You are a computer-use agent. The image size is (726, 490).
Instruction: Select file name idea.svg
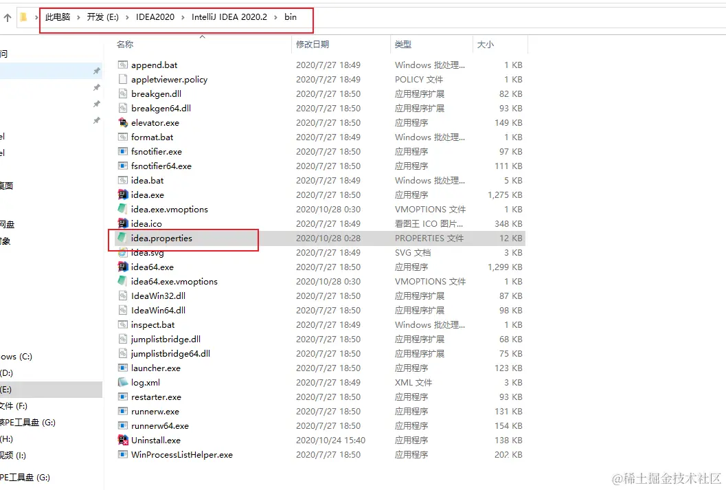click(x=147, y=252)
